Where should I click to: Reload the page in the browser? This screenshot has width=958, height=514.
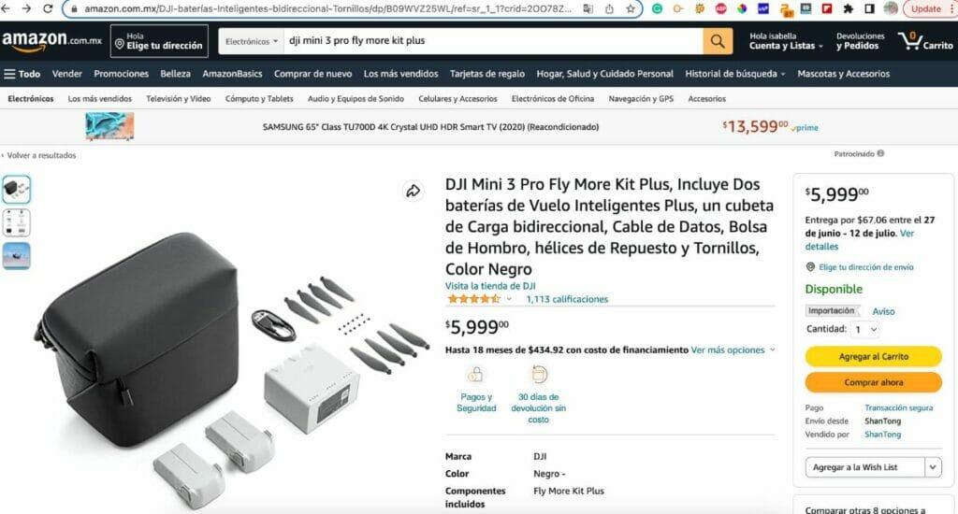point(49,8)
